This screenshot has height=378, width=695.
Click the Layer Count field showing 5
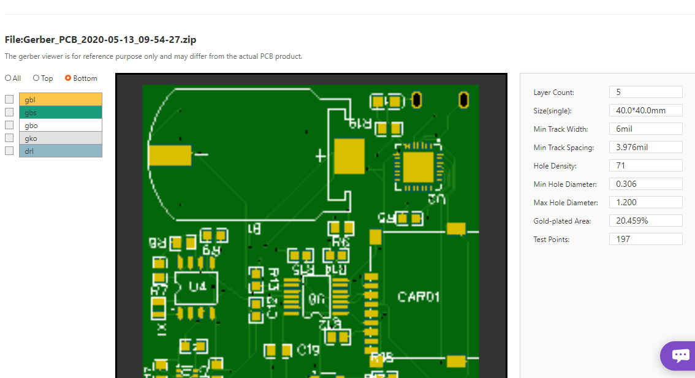click(645, 91)
